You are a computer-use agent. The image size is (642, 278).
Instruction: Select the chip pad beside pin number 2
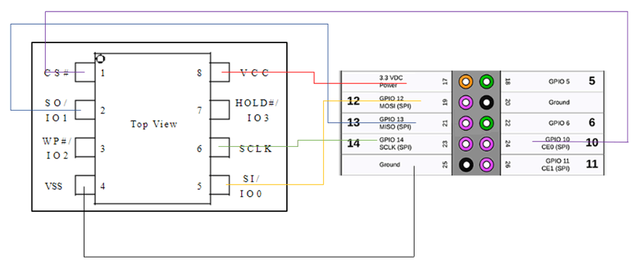pyautogui.click(x=85, y=110)
